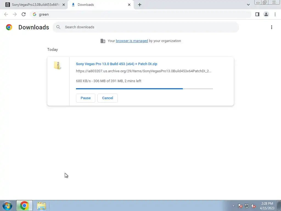Open the Windows Start menu

7,206
